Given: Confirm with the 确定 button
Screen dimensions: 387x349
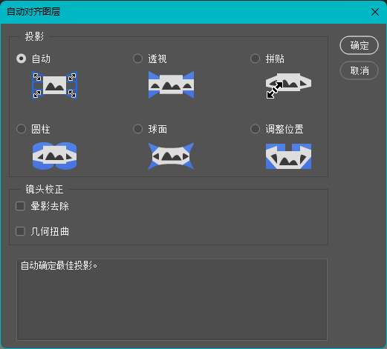Looking at the screenshot, I should pyautogui.click(x=359, y=45).
